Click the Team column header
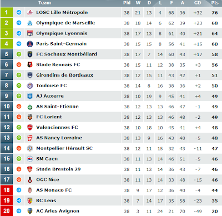The height and width of the screenshot is (216, 222). pyautogui.click(x=44, y=3)
